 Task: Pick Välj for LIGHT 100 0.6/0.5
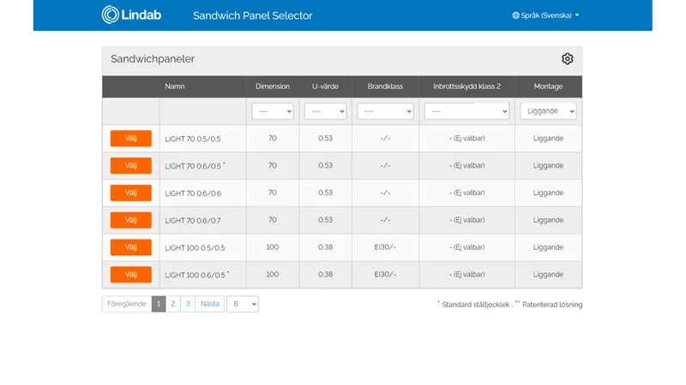[131, 275]
